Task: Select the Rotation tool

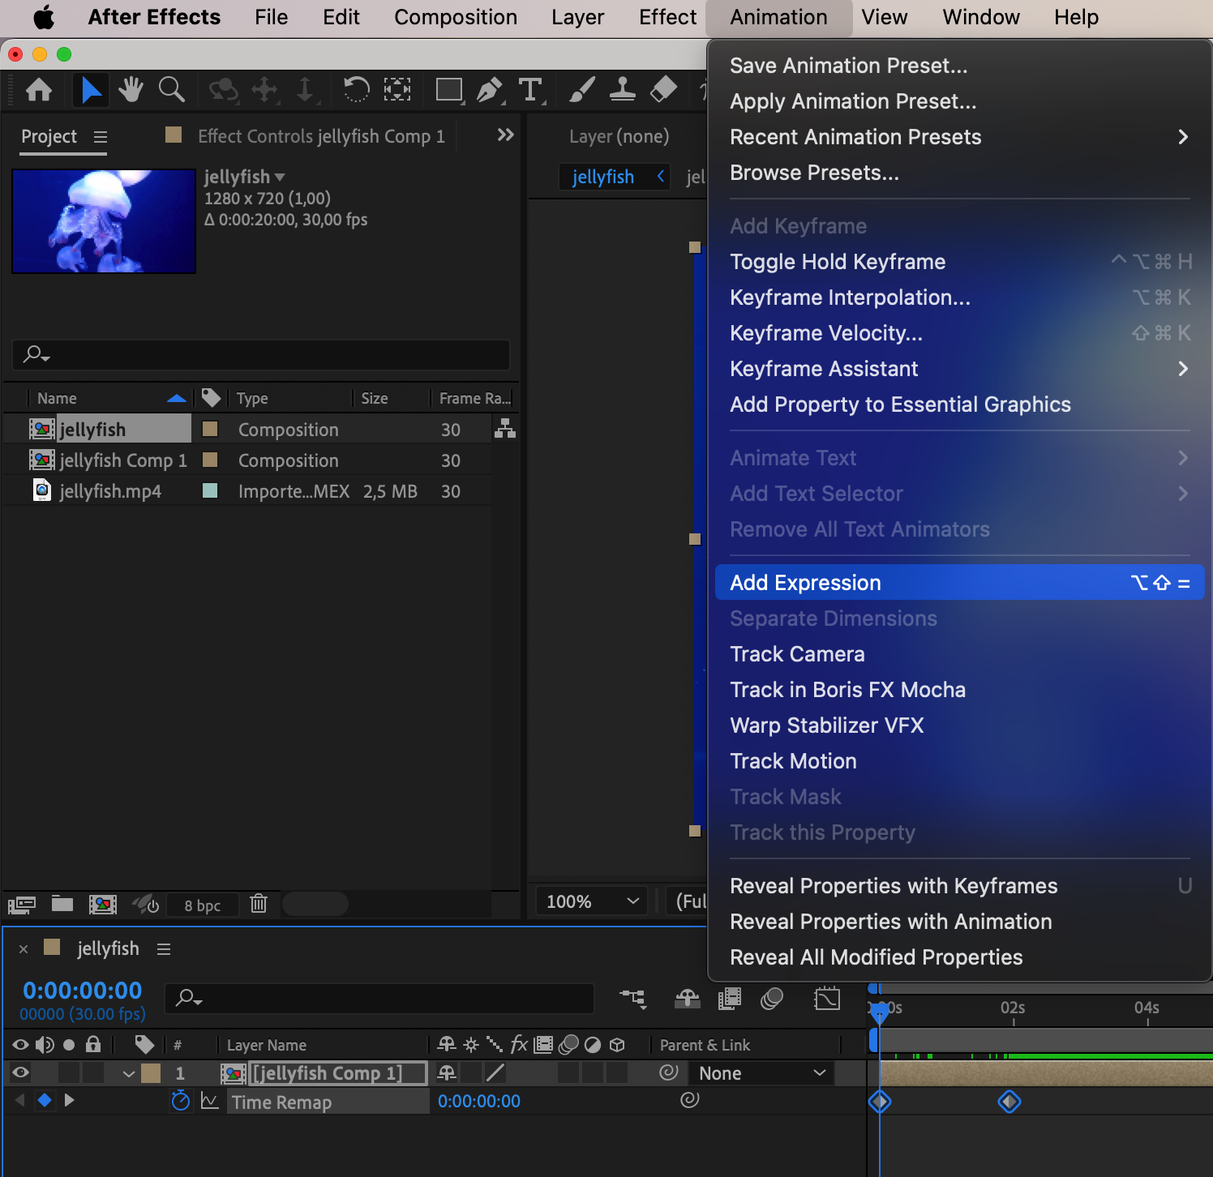Action: (x=356, y=89)
